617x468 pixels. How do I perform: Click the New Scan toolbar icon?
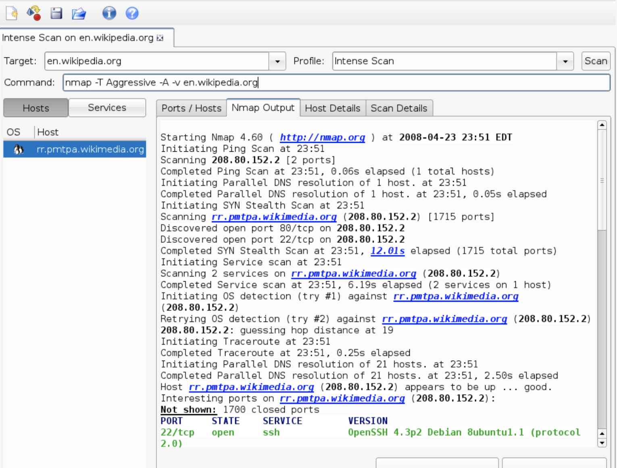(12, 13)
